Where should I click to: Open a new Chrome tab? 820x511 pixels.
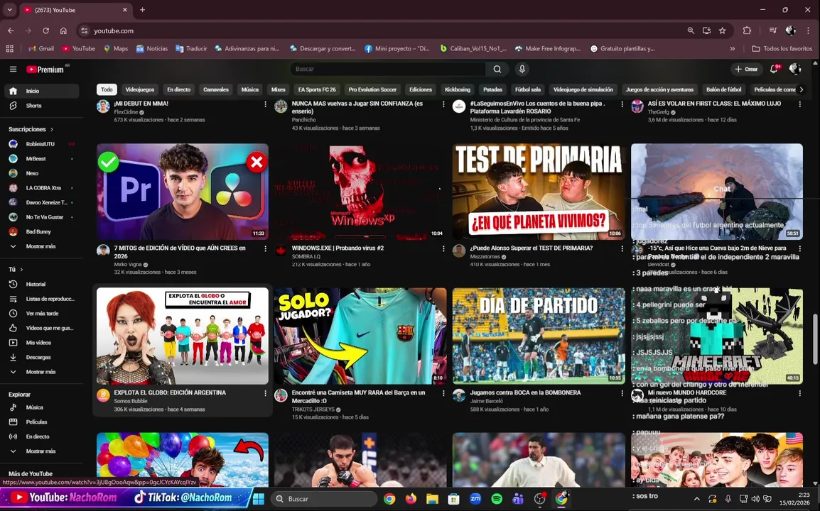[x=142, y=9]
